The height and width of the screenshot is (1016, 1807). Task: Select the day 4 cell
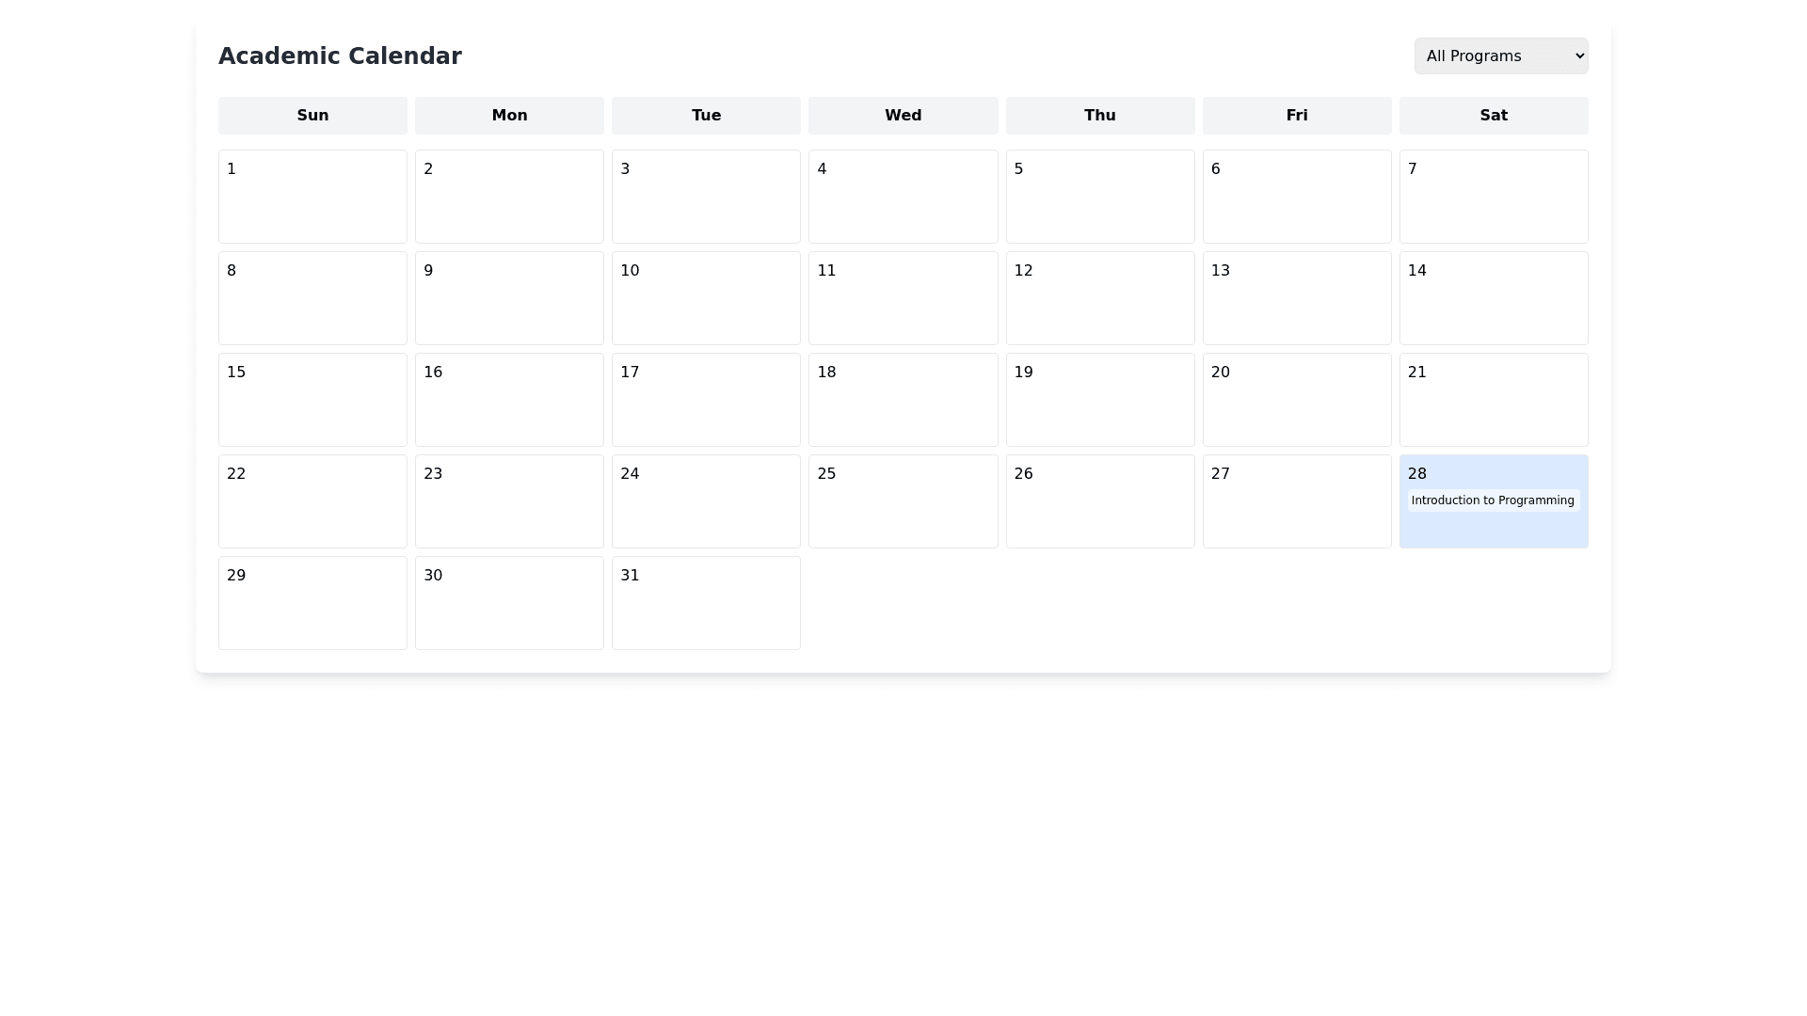(903, 197)
